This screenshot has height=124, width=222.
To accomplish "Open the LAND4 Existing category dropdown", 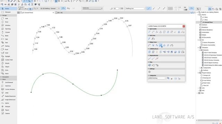I will 157,78.
